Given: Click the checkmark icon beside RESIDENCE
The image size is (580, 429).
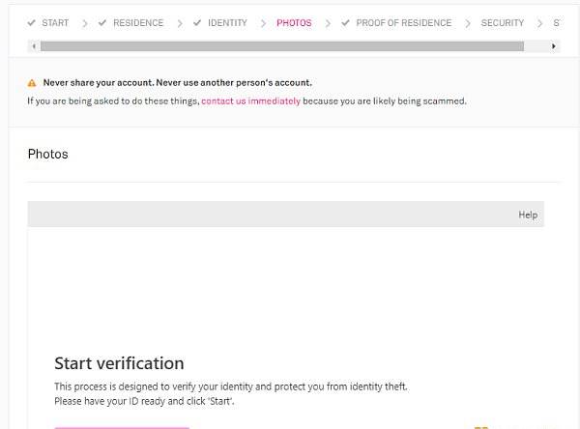Looking at the screenshot, I should (102, 23).
